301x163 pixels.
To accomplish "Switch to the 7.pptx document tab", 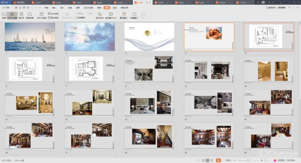I will pyautogui.click(x=161, y=2).
